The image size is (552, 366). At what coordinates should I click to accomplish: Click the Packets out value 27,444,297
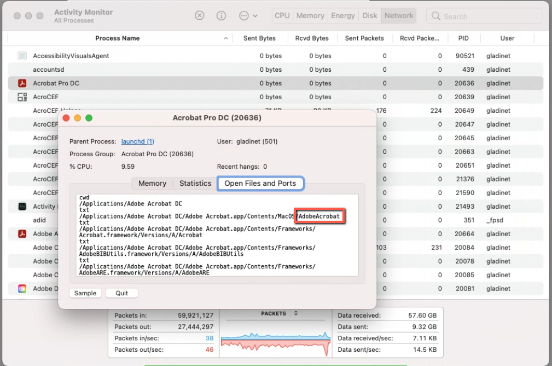tap(195, 327)
